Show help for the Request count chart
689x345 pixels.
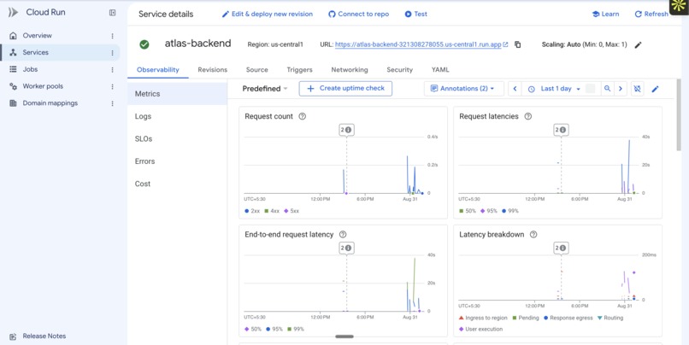tap(303, 116)
